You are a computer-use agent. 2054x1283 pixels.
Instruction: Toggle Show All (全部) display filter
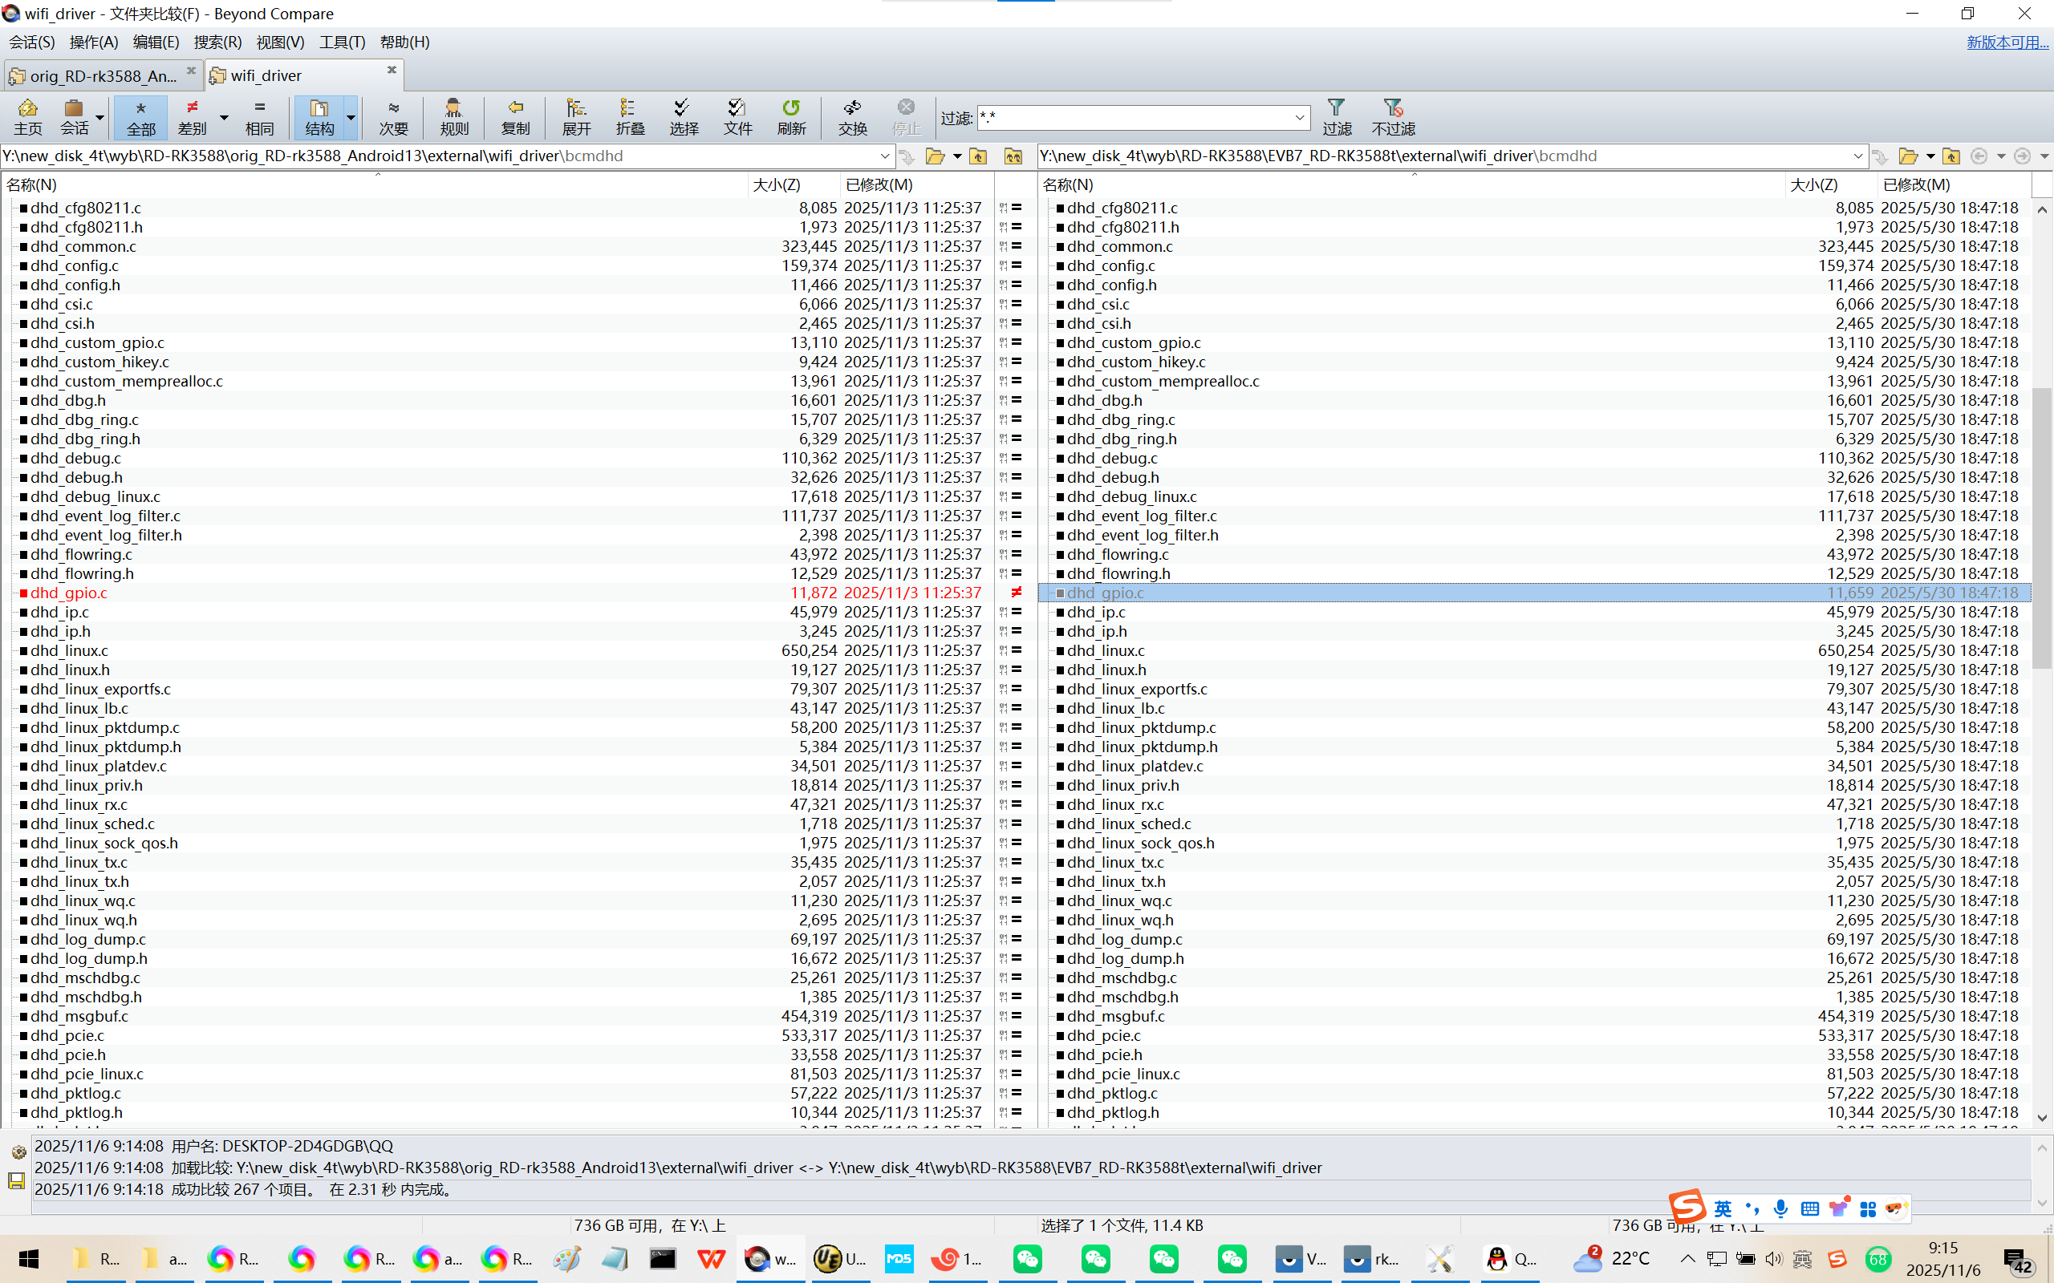click(141, 116)
